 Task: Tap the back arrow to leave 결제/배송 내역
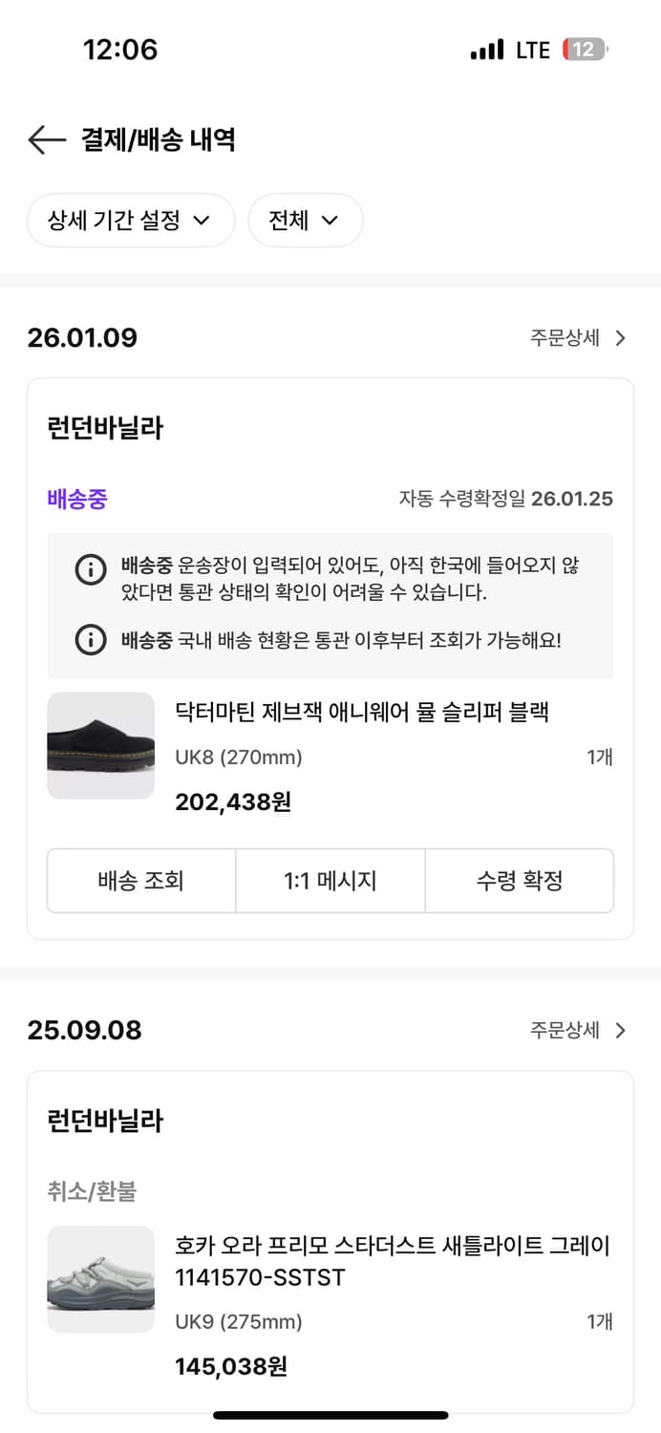(x=44, y=139)
